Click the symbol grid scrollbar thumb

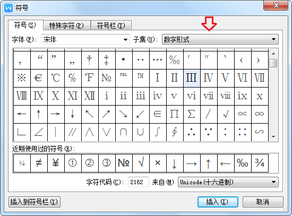[x=273, y=63]
